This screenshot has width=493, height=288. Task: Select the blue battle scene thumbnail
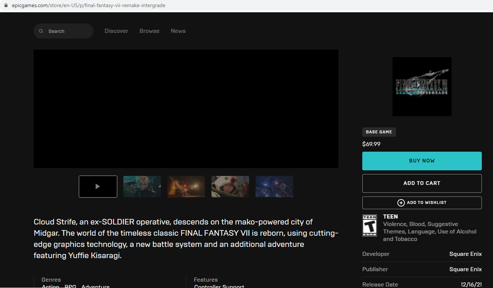(x=274, y=186)
